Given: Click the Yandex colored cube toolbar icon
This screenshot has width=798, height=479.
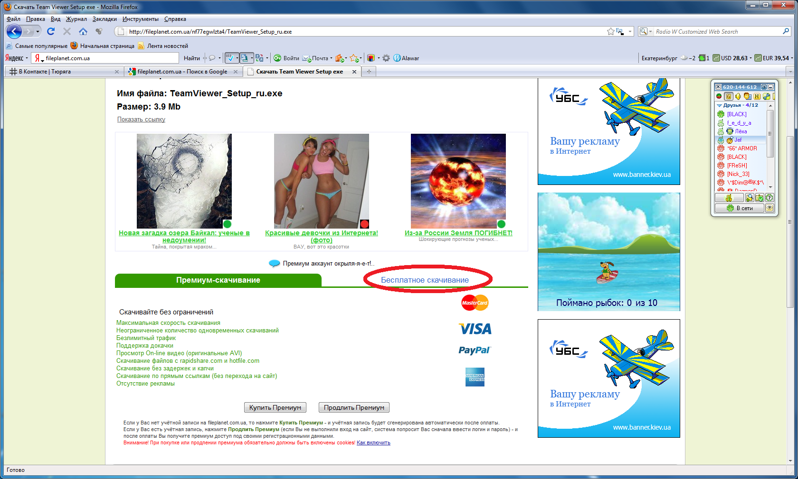Looking at the screenshot, I should (371, 58).
